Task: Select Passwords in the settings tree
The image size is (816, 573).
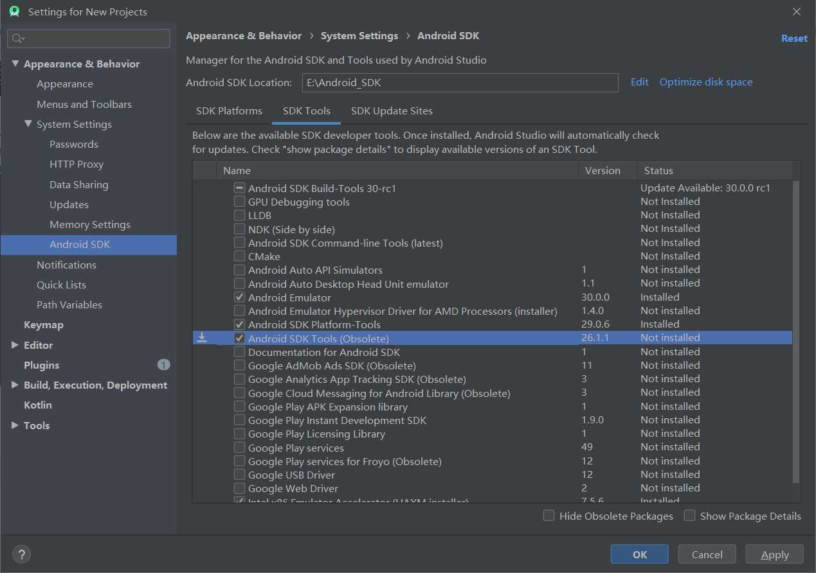Action: 74,144
